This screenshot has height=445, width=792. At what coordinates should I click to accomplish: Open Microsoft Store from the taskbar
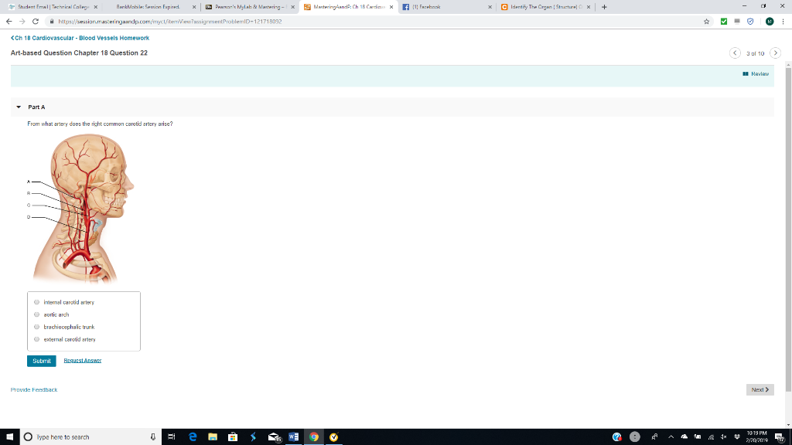click(x=233, y=437)
